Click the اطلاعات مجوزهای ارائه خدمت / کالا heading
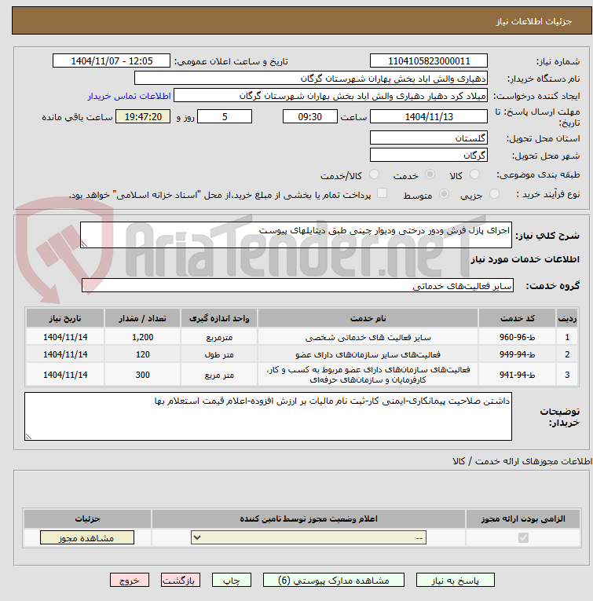The image size is (593, 601). point(522,461)
